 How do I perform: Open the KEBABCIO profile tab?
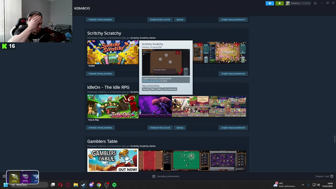(x=82, y=8)
